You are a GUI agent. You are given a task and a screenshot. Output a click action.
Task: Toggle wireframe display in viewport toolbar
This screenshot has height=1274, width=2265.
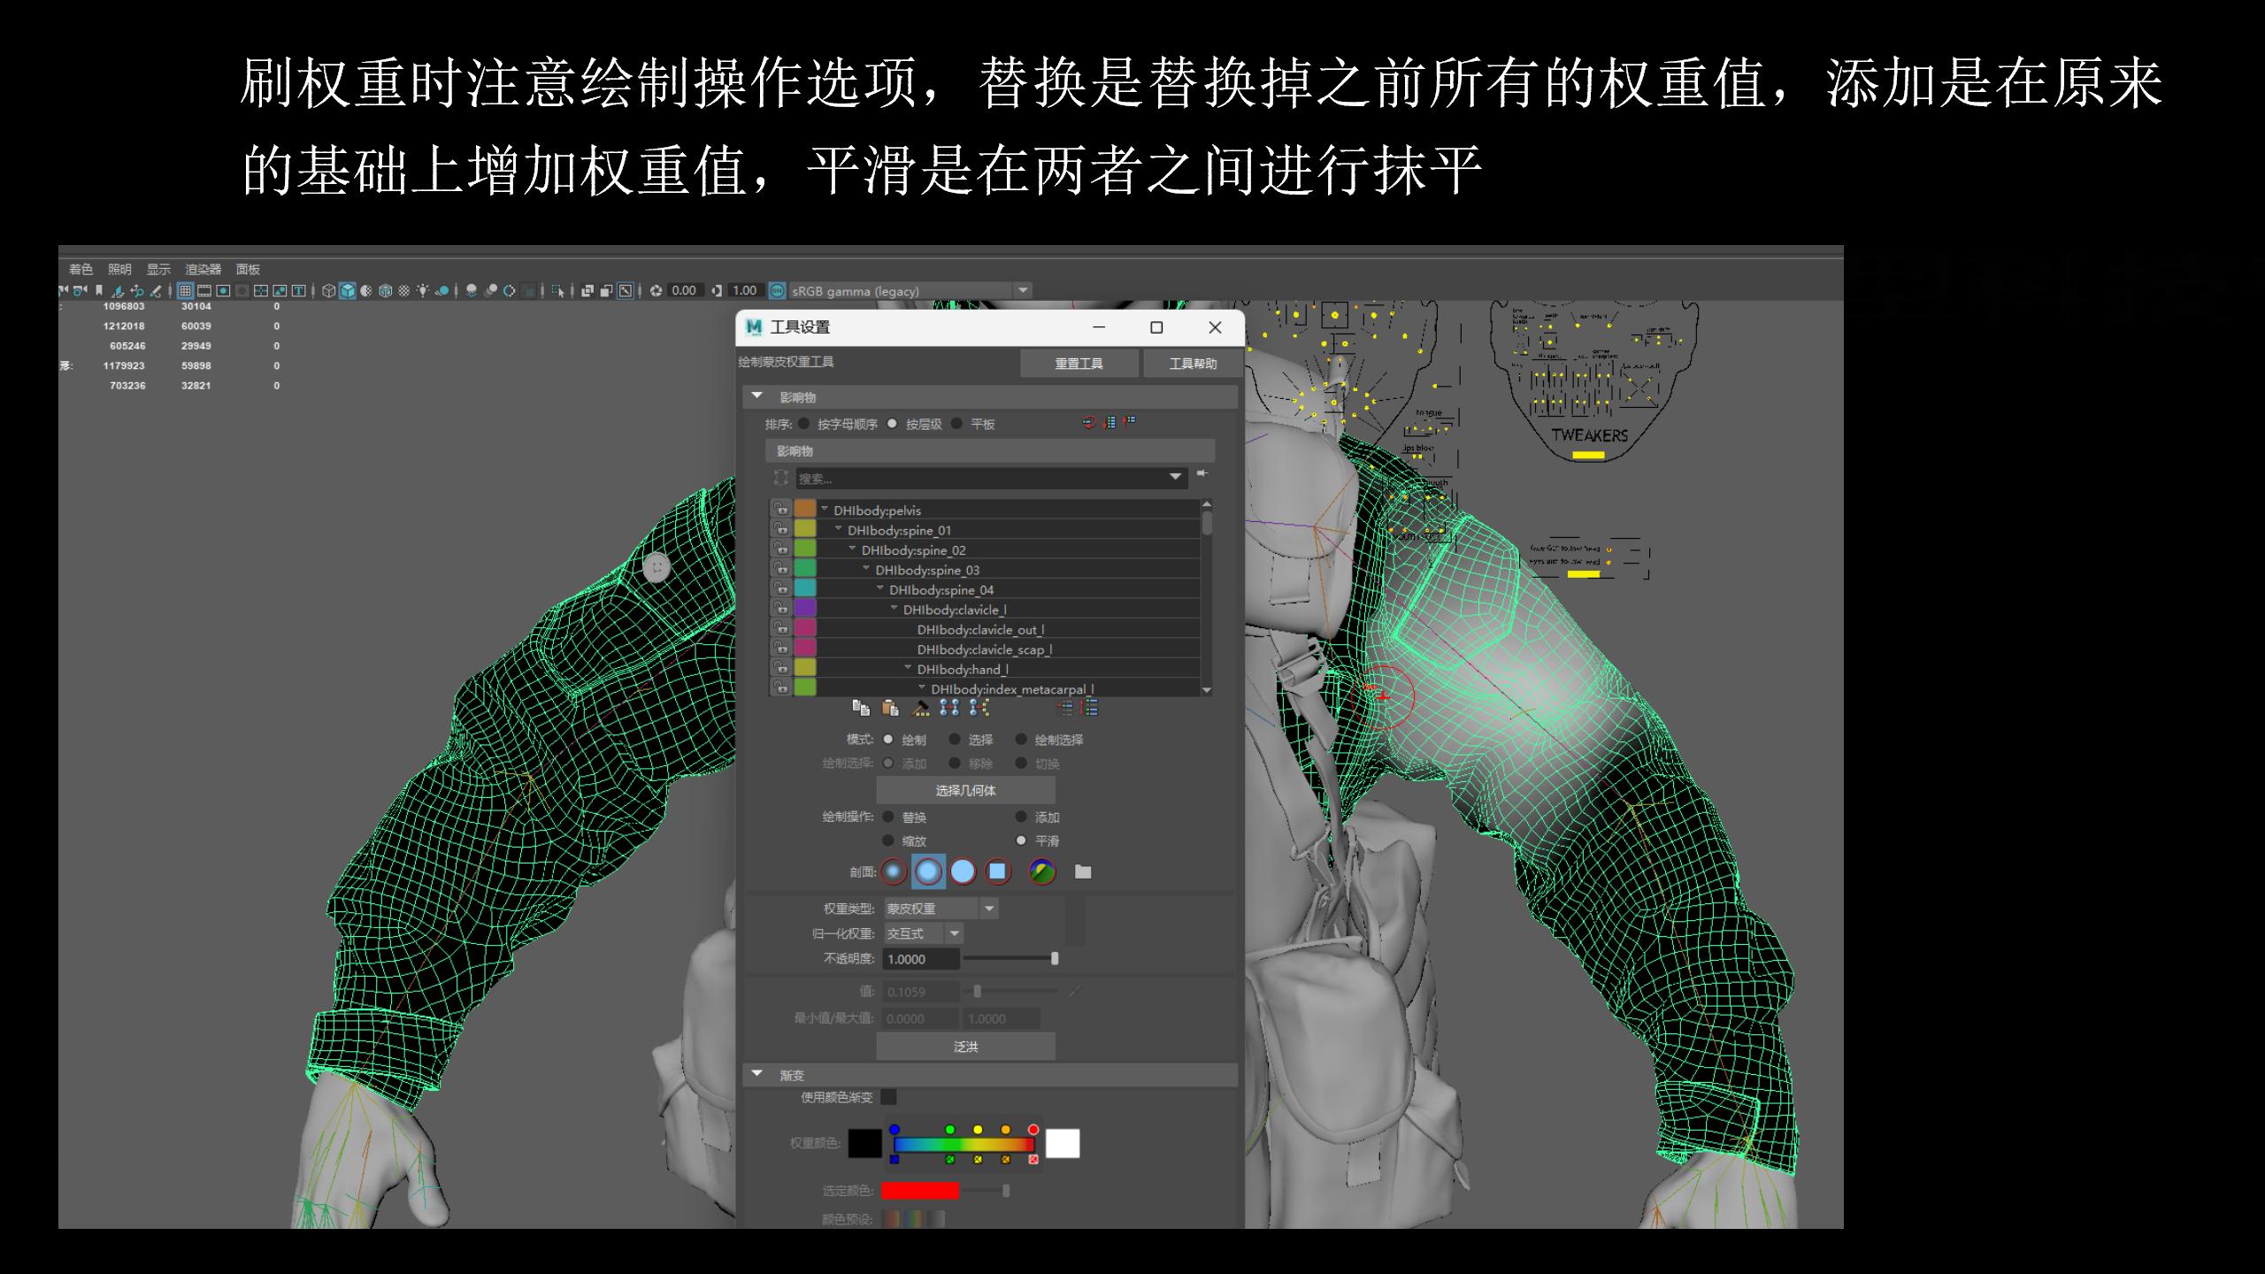[x=328, y=290]
